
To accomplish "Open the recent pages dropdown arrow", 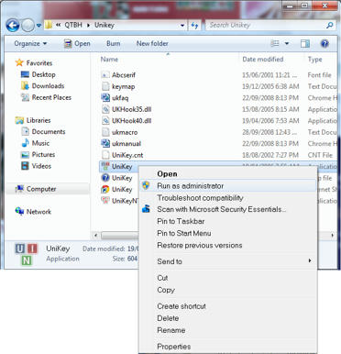I will [x=38, y=26].
